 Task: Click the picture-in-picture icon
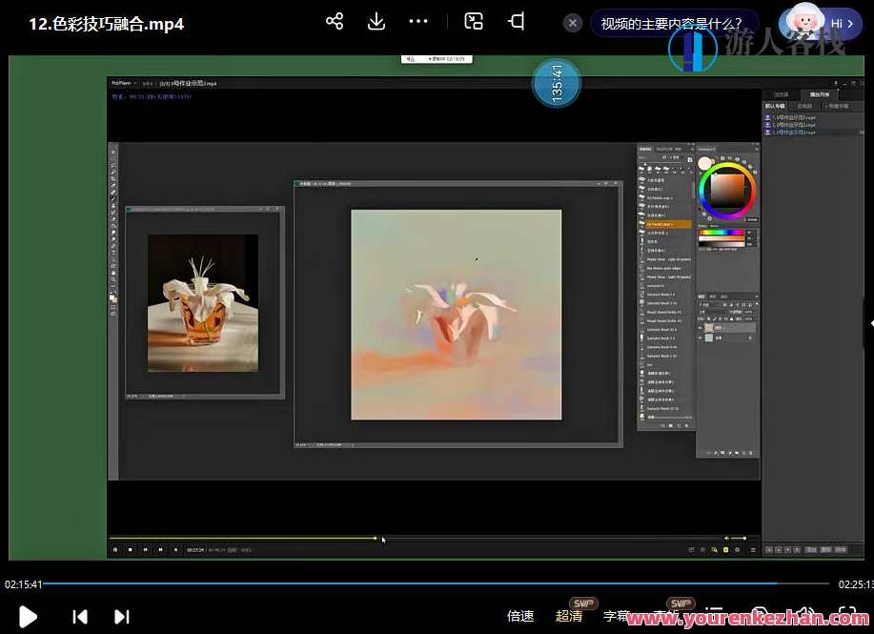click(x=474, y=22)
